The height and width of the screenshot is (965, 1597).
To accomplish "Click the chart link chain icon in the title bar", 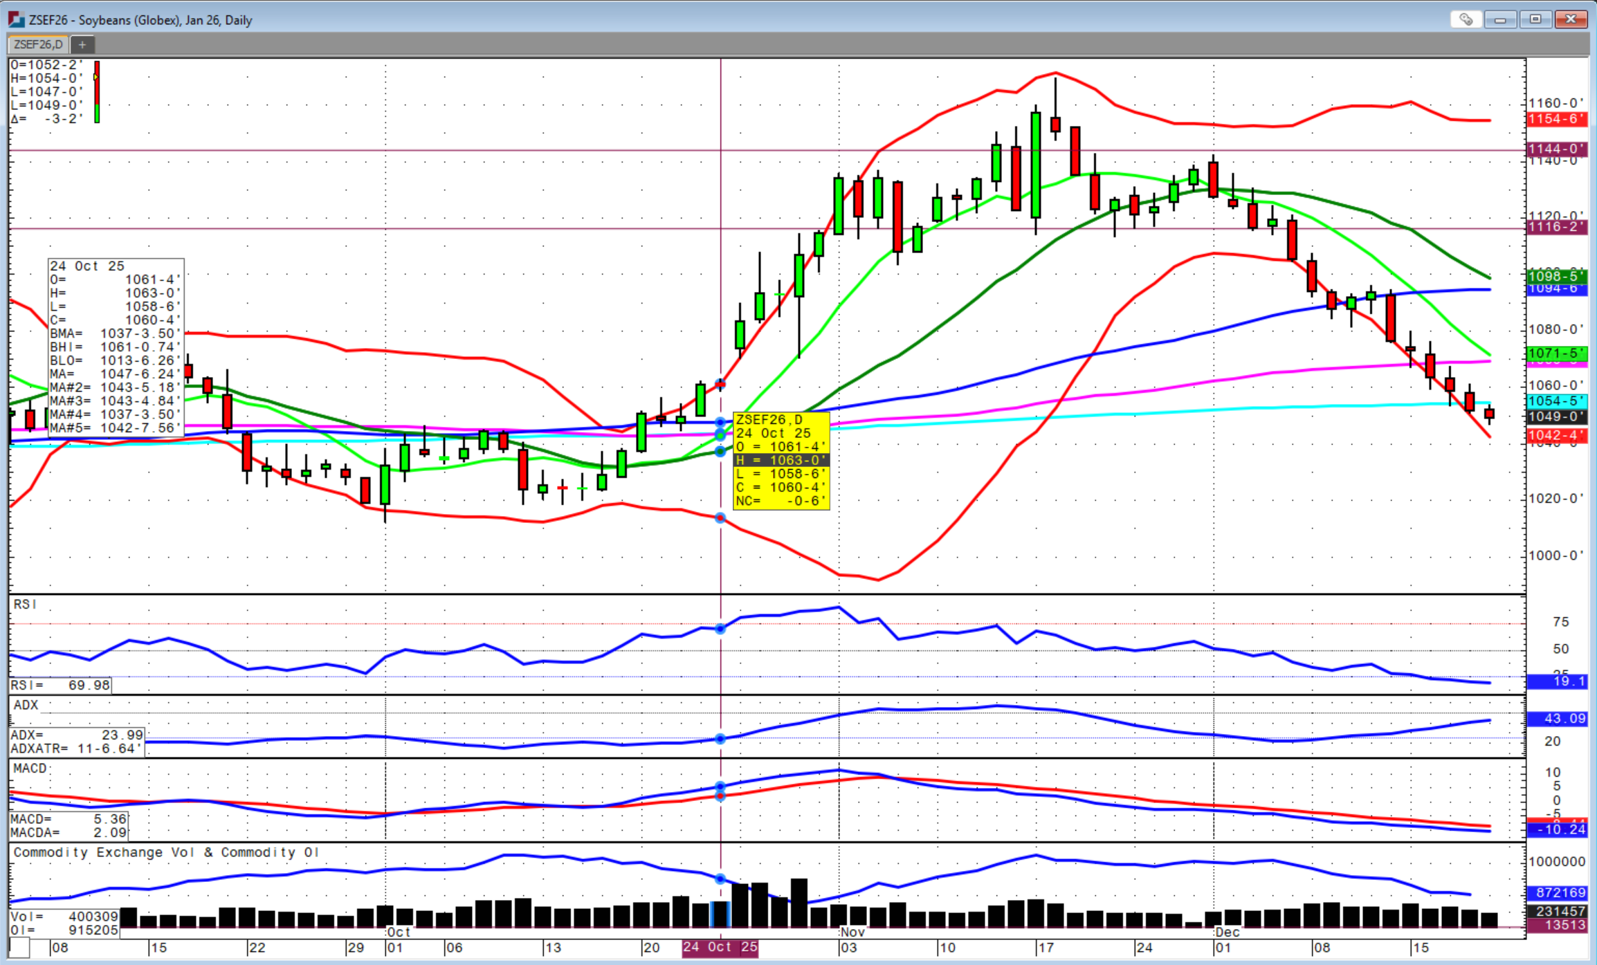I will pos(1466,19).
